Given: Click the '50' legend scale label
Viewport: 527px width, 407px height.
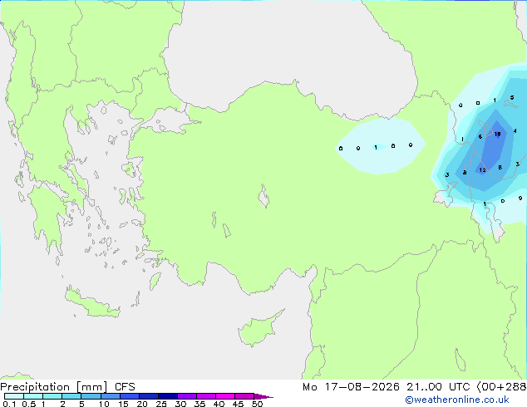Looking at the screenshot, I should click(257, 404).
